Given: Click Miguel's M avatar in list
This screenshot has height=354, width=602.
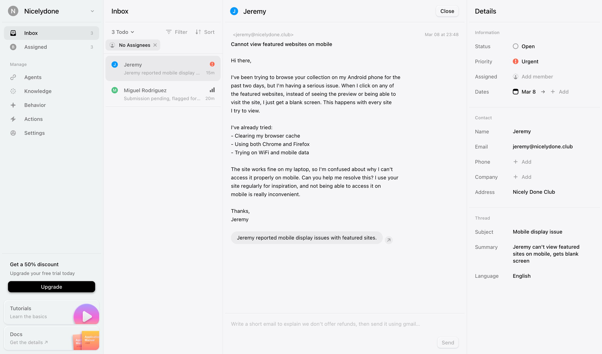Looking at the screenshot, I should click(x=115, y=90).
